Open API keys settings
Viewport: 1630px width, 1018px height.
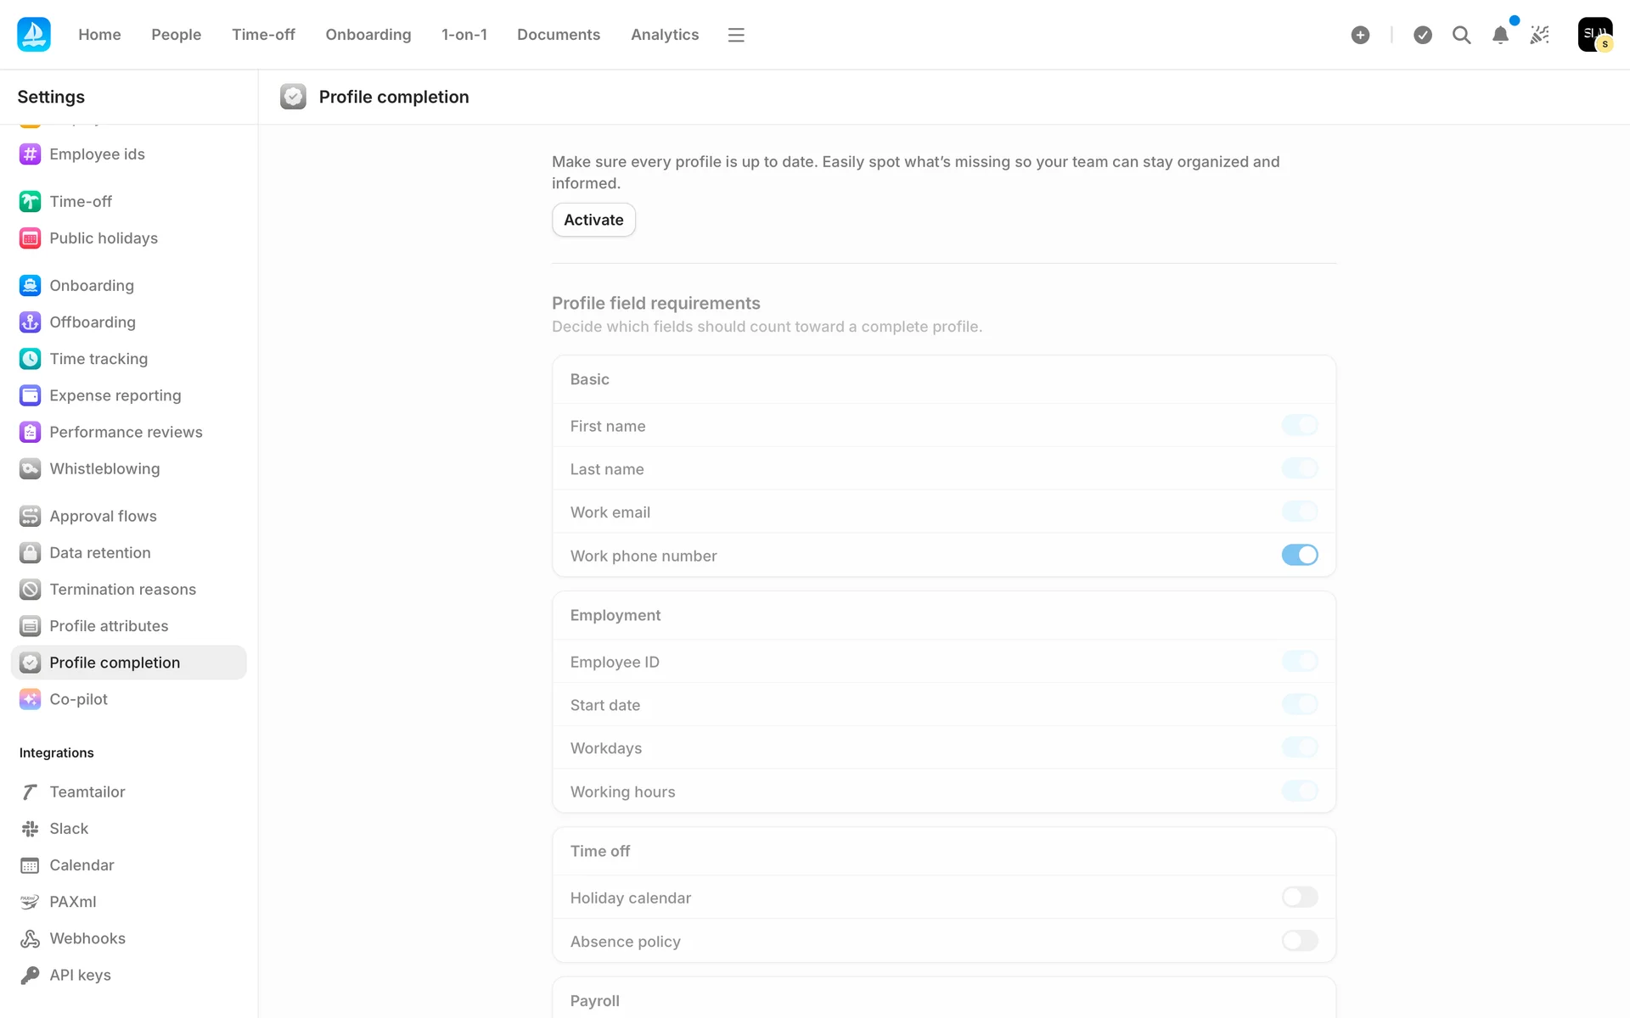80,976
